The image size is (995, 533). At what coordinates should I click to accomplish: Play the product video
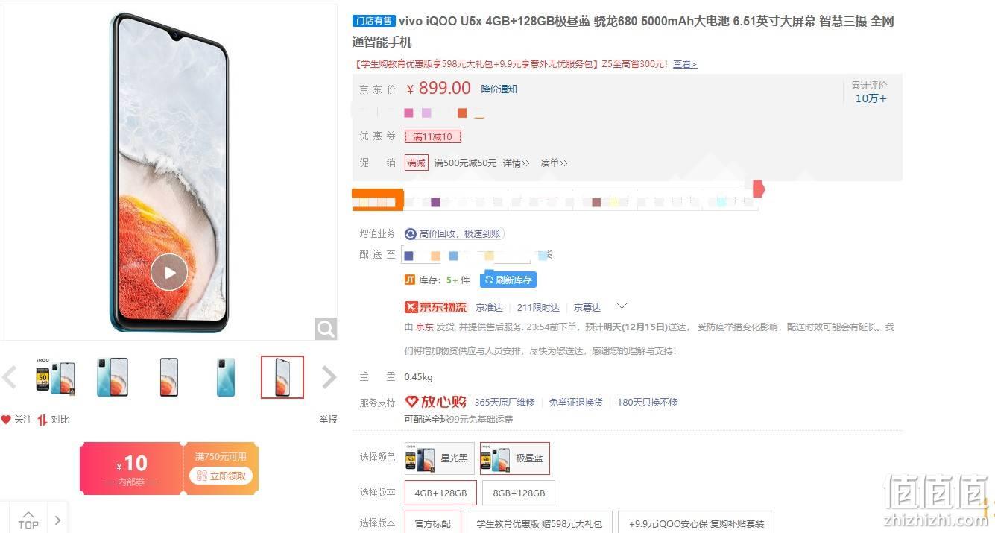click(x=169, y=272)
